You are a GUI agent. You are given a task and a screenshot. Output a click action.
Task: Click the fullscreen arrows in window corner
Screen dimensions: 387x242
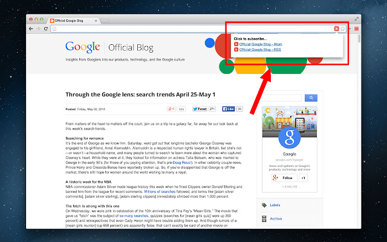[x=357, y=19]
